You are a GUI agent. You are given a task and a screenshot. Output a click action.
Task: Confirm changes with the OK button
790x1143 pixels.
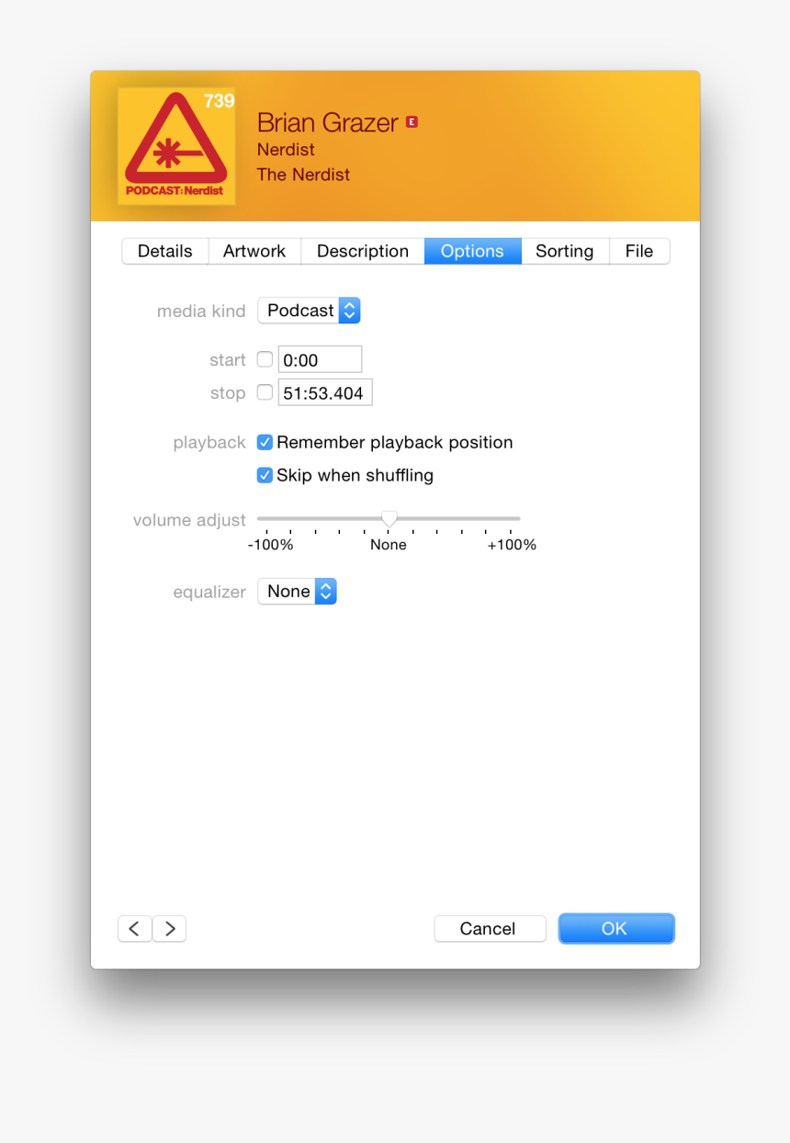click(616, 929)
